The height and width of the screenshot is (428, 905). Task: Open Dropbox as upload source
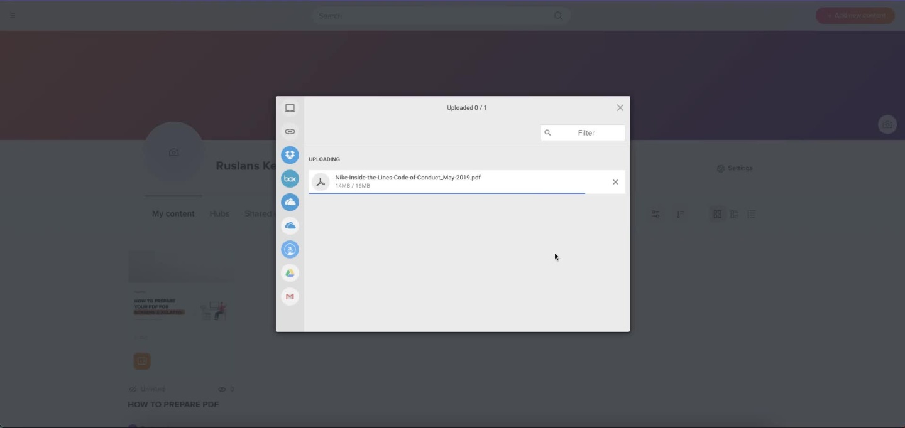(x=290, y=155)
